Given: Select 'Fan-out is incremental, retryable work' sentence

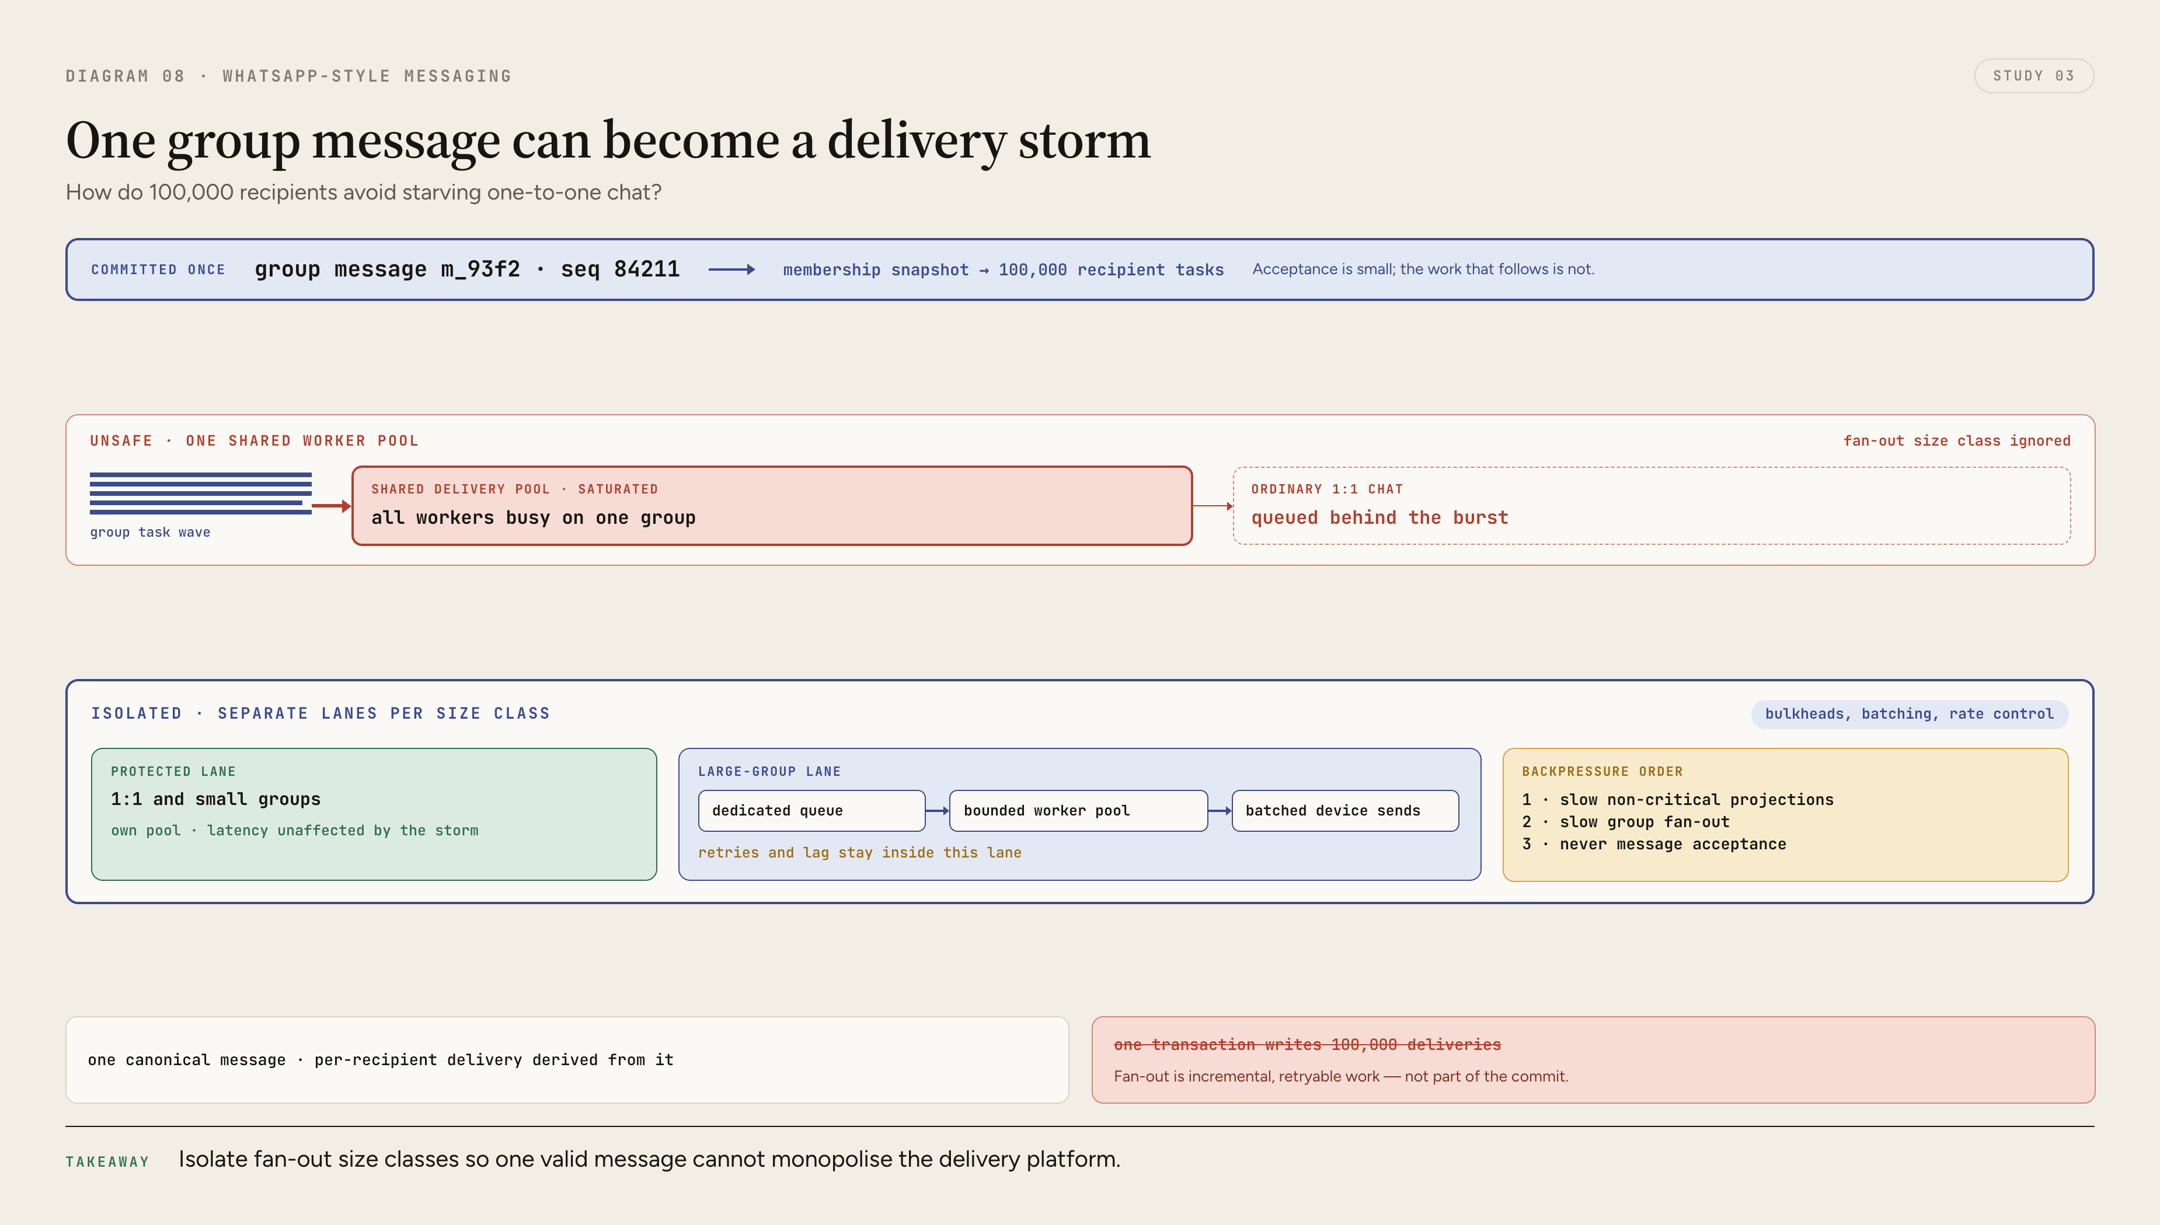Looking at the screenshot, I should (1341, 1077).
